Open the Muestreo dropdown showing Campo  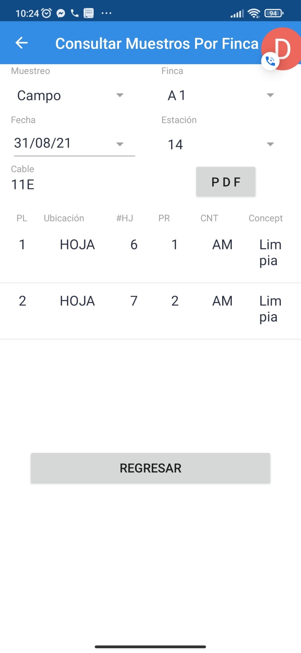(x=70, y=95)
